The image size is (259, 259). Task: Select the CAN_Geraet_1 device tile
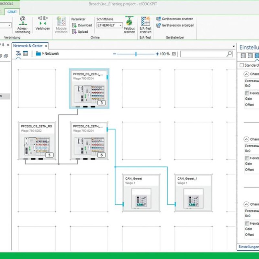193,193
